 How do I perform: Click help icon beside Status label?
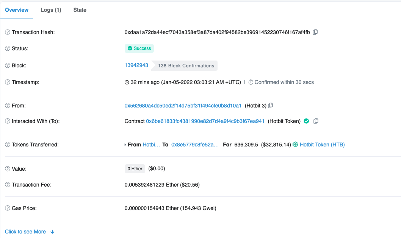click(x=8, y=48)
